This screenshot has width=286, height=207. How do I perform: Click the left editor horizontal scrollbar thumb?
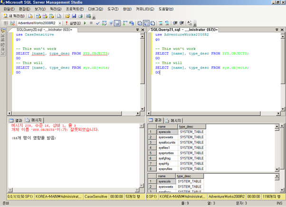[67, 113]
